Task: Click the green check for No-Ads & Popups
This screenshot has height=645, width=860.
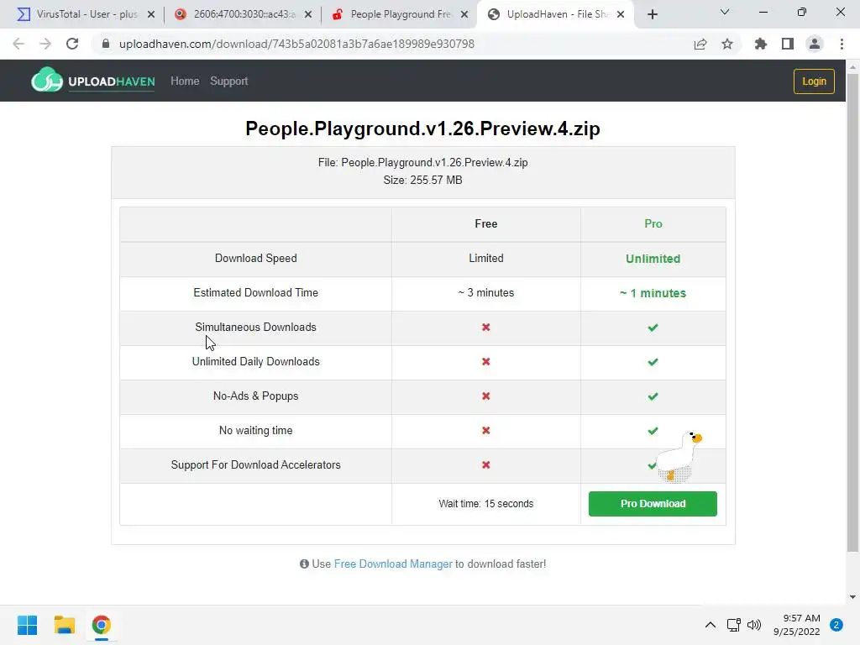Action: click(653, 396)
